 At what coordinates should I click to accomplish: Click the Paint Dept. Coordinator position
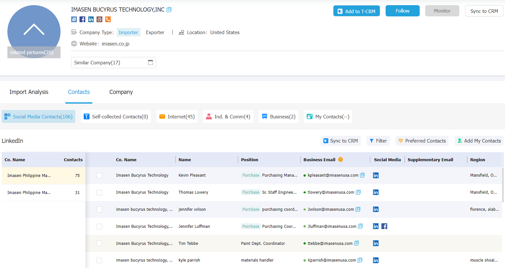[x=263, y=244]
